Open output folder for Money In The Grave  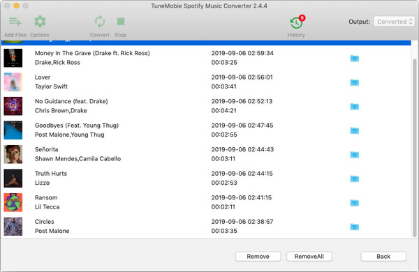(x=354, y=58)
